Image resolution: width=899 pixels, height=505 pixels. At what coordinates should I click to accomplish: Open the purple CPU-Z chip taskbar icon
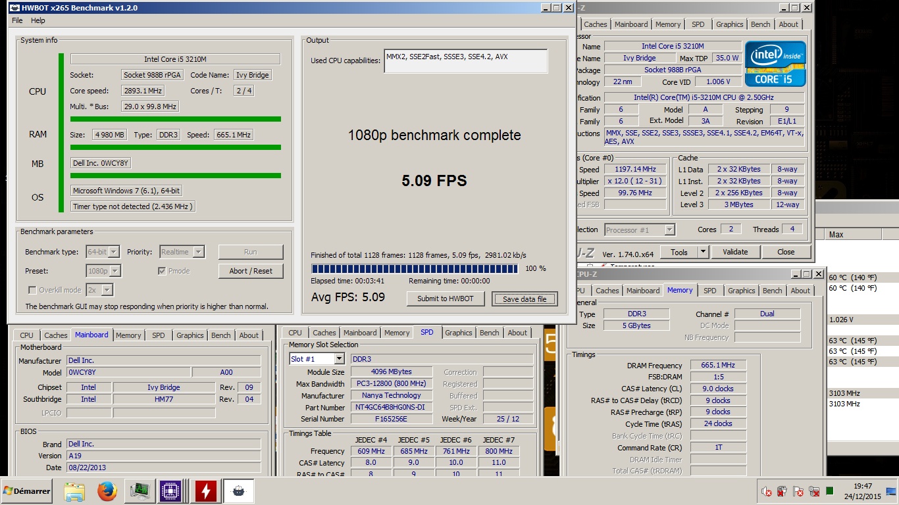(170, 491)
